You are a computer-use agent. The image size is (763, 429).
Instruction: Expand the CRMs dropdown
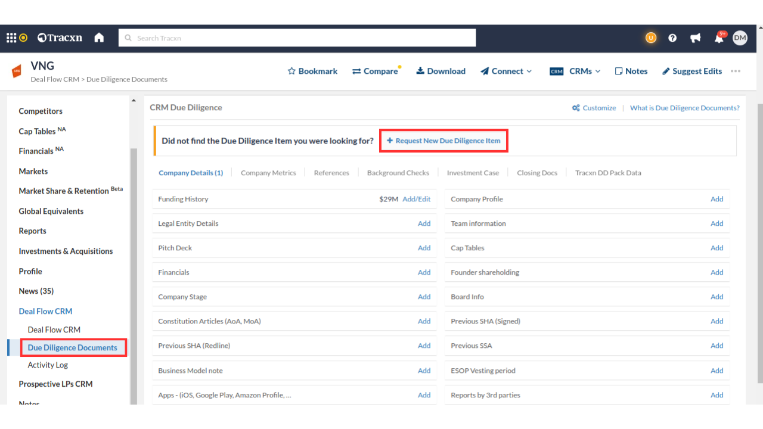[x=575, y=71]
